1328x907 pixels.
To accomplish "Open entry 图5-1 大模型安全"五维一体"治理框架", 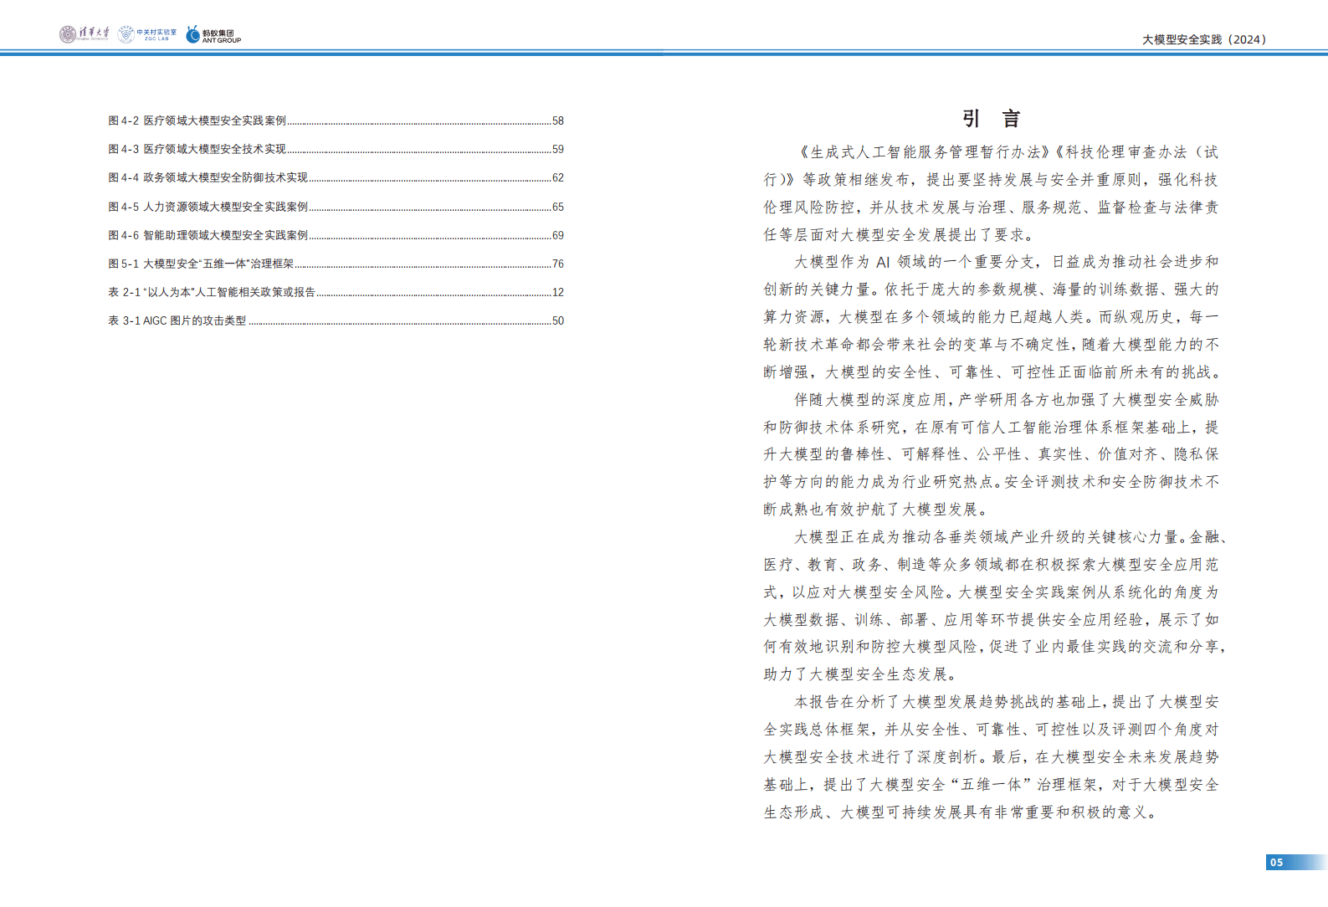I will [x=336, y=264].
